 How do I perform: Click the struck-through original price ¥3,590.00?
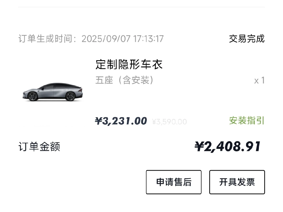point(169,122)
